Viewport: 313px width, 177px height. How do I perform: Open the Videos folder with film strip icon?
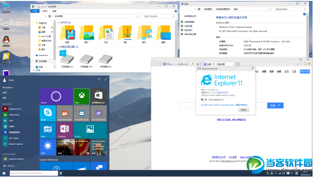(x=68, y=34)
